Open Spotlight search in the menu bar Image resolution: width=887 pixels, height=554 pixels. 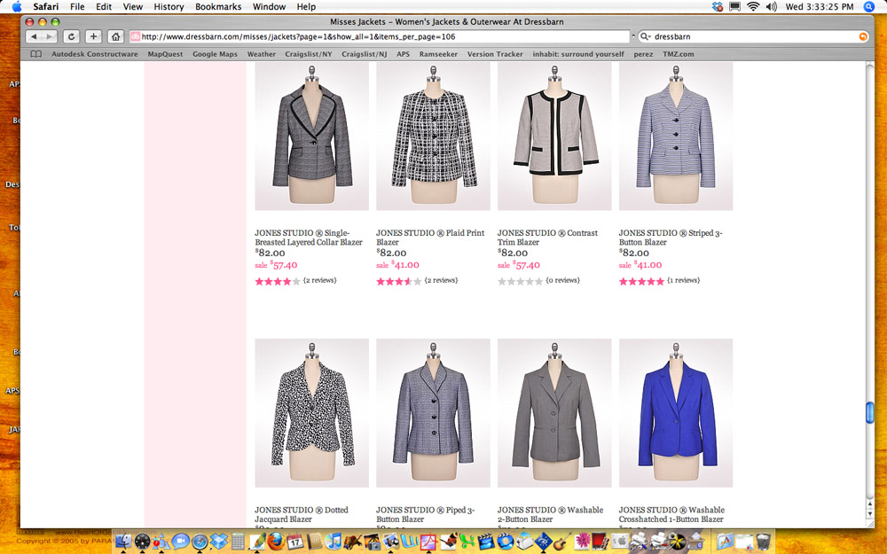[869, 7]
